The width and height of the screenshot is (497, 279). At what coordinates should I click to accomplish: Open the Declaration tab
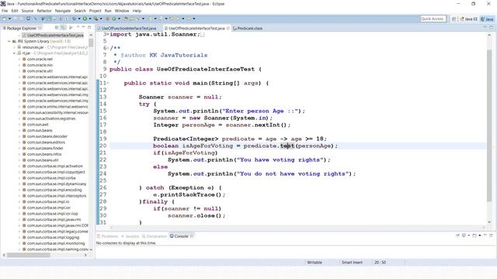[x=155, y=236]
